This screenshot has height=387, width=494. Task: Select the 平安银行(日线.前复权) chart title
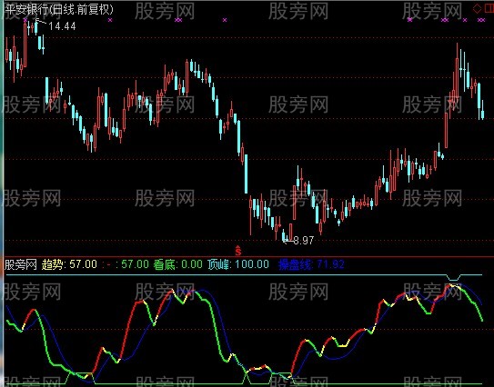(x=59, y=9)
